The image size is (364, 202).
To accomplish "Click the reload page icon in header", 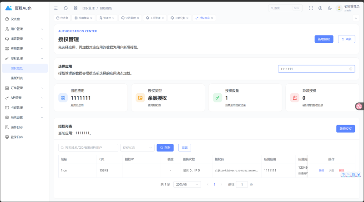I will pos(66,8).
